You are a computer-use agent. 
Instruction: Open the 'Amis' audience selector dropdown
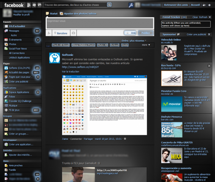coord(130,33)
